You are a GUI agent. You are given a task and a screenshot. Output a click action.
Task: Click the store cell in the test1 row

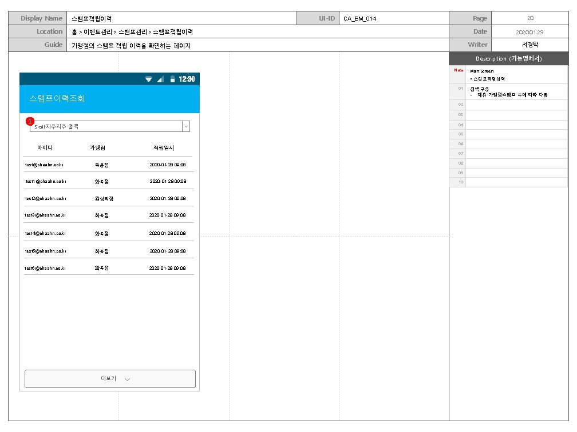101,165
